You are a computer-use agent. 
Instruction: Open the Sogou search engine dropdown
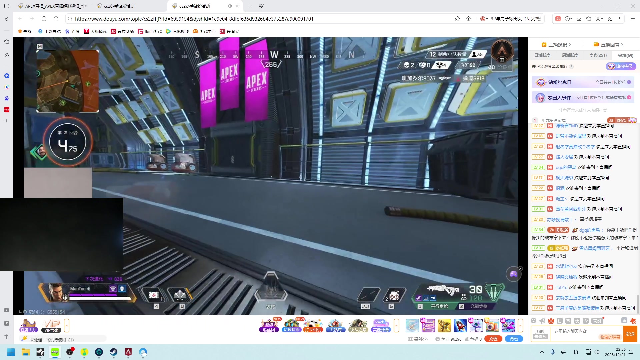(x=484, y=19)
